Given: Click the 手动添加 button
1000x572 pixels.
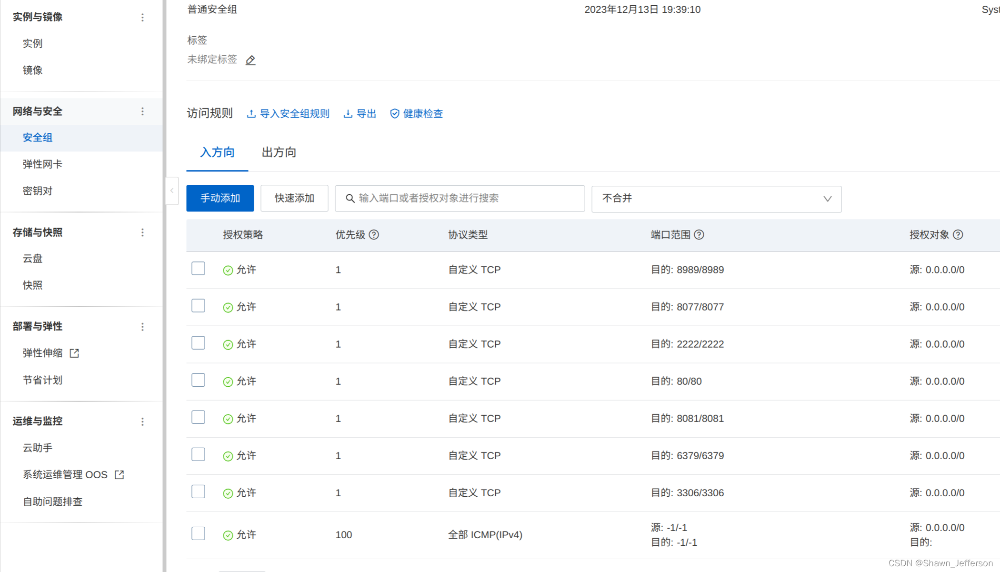Looking at the screenshot, I should 220,198.
